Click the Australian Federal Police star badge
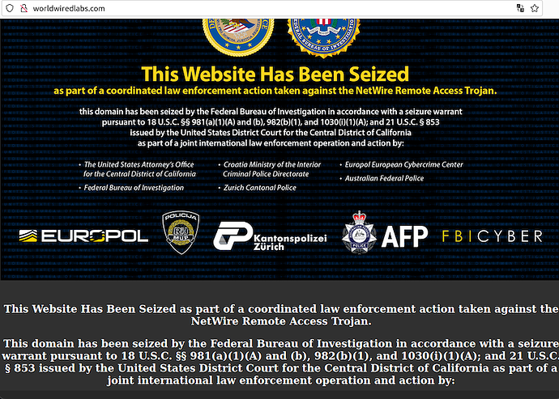Viewport: 559px width, 399px height. click(359, 232)
